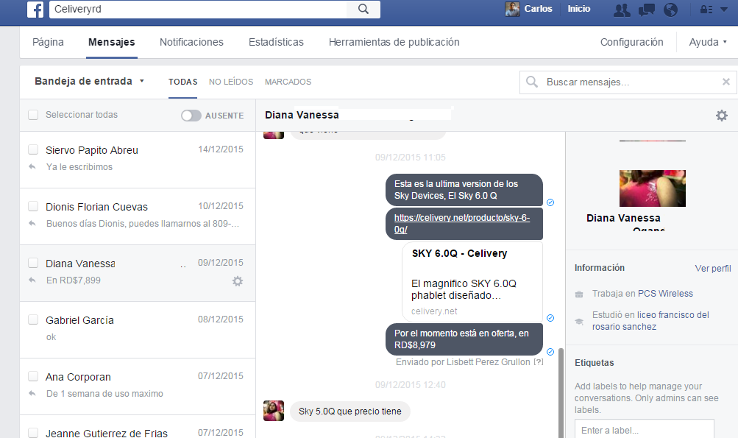Click reply arrow icon on Ana Corporan row

point(32,393)
